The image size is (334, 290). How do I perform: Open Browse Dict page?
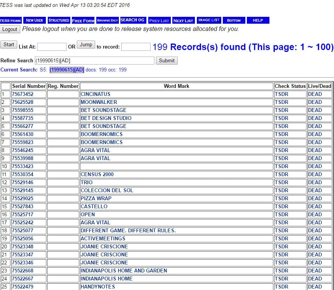[x=107, y=20]
